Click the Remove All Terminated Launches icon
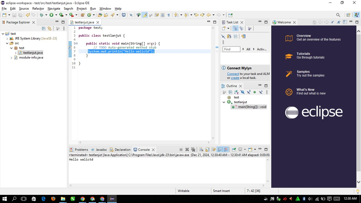Viewport: 361px width, 203px height. coord(193,149)
